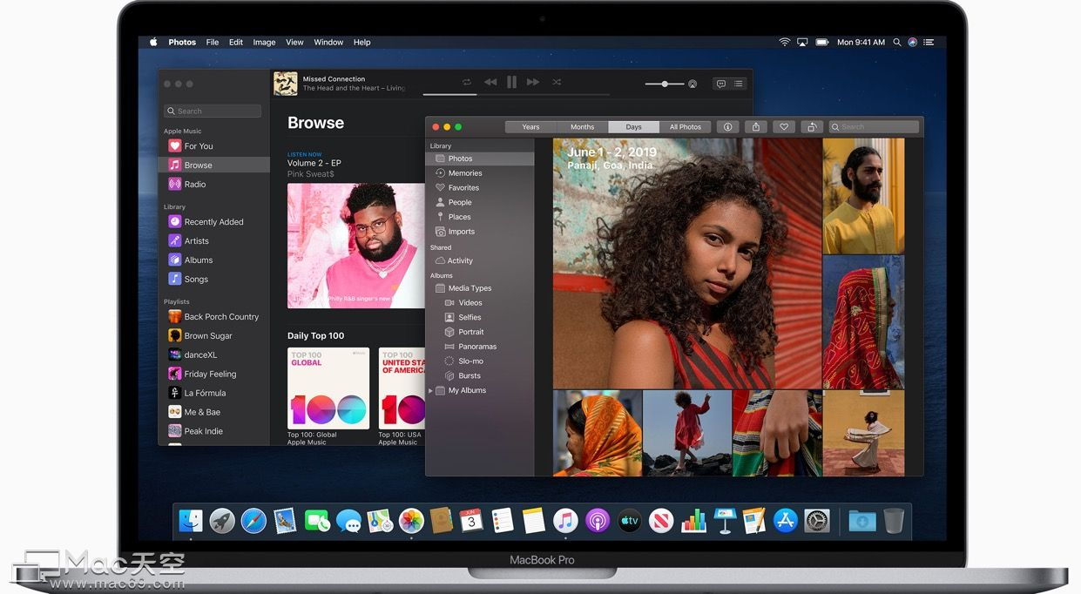
Task: Show the Up Next queue in Music
Action: coord(739,84)
